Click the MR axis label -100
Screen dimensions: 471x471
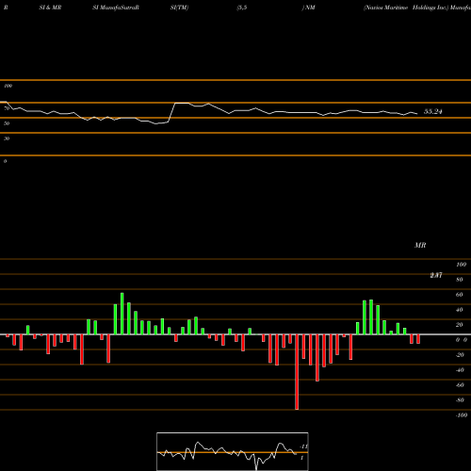coord(462,415)
